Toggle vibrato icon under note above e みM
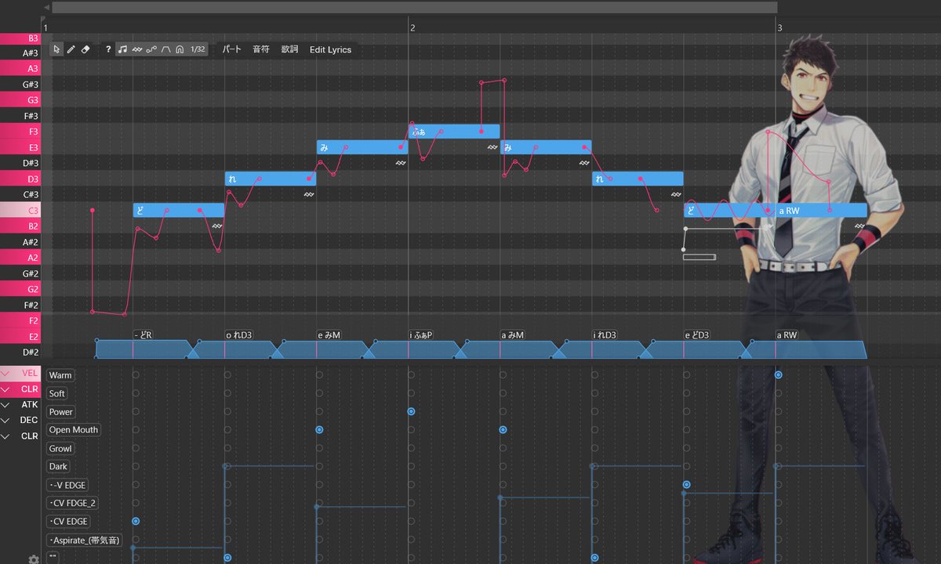This screenshot has height=564, width=941. pos(401,162)
